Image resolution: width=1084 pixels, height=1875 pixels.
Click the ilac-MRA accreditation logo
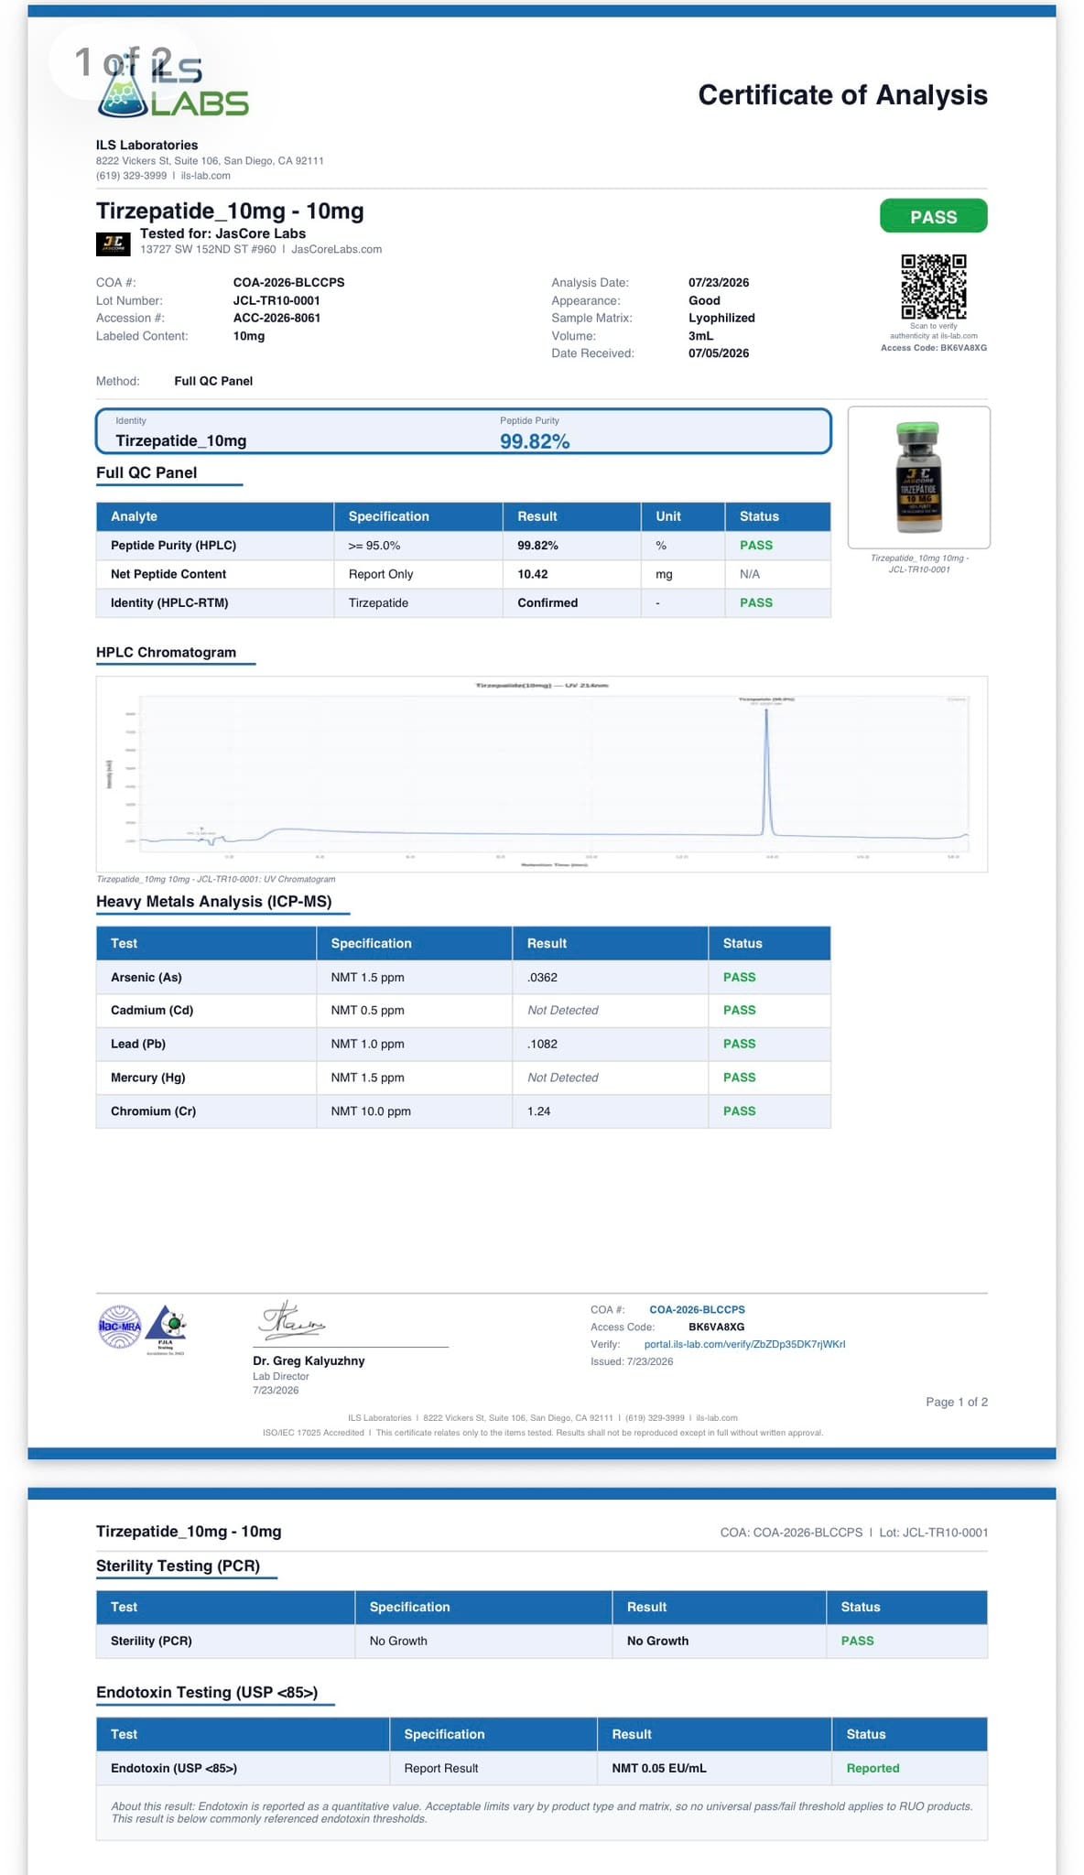tap(120, 1327)
